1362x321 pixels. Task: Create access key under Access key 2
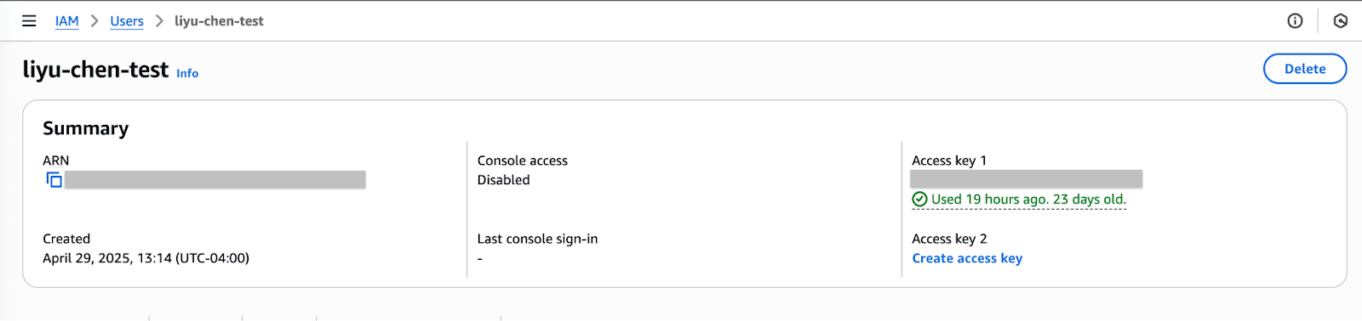pyautogui.click(x=967, y=258)
